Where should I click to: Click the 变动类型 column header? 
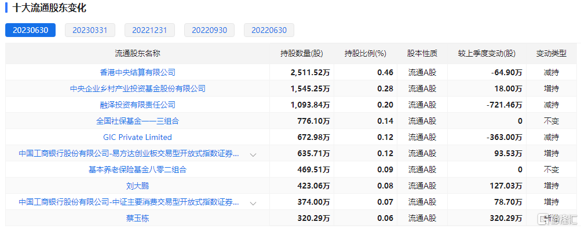tap(551, 54)
